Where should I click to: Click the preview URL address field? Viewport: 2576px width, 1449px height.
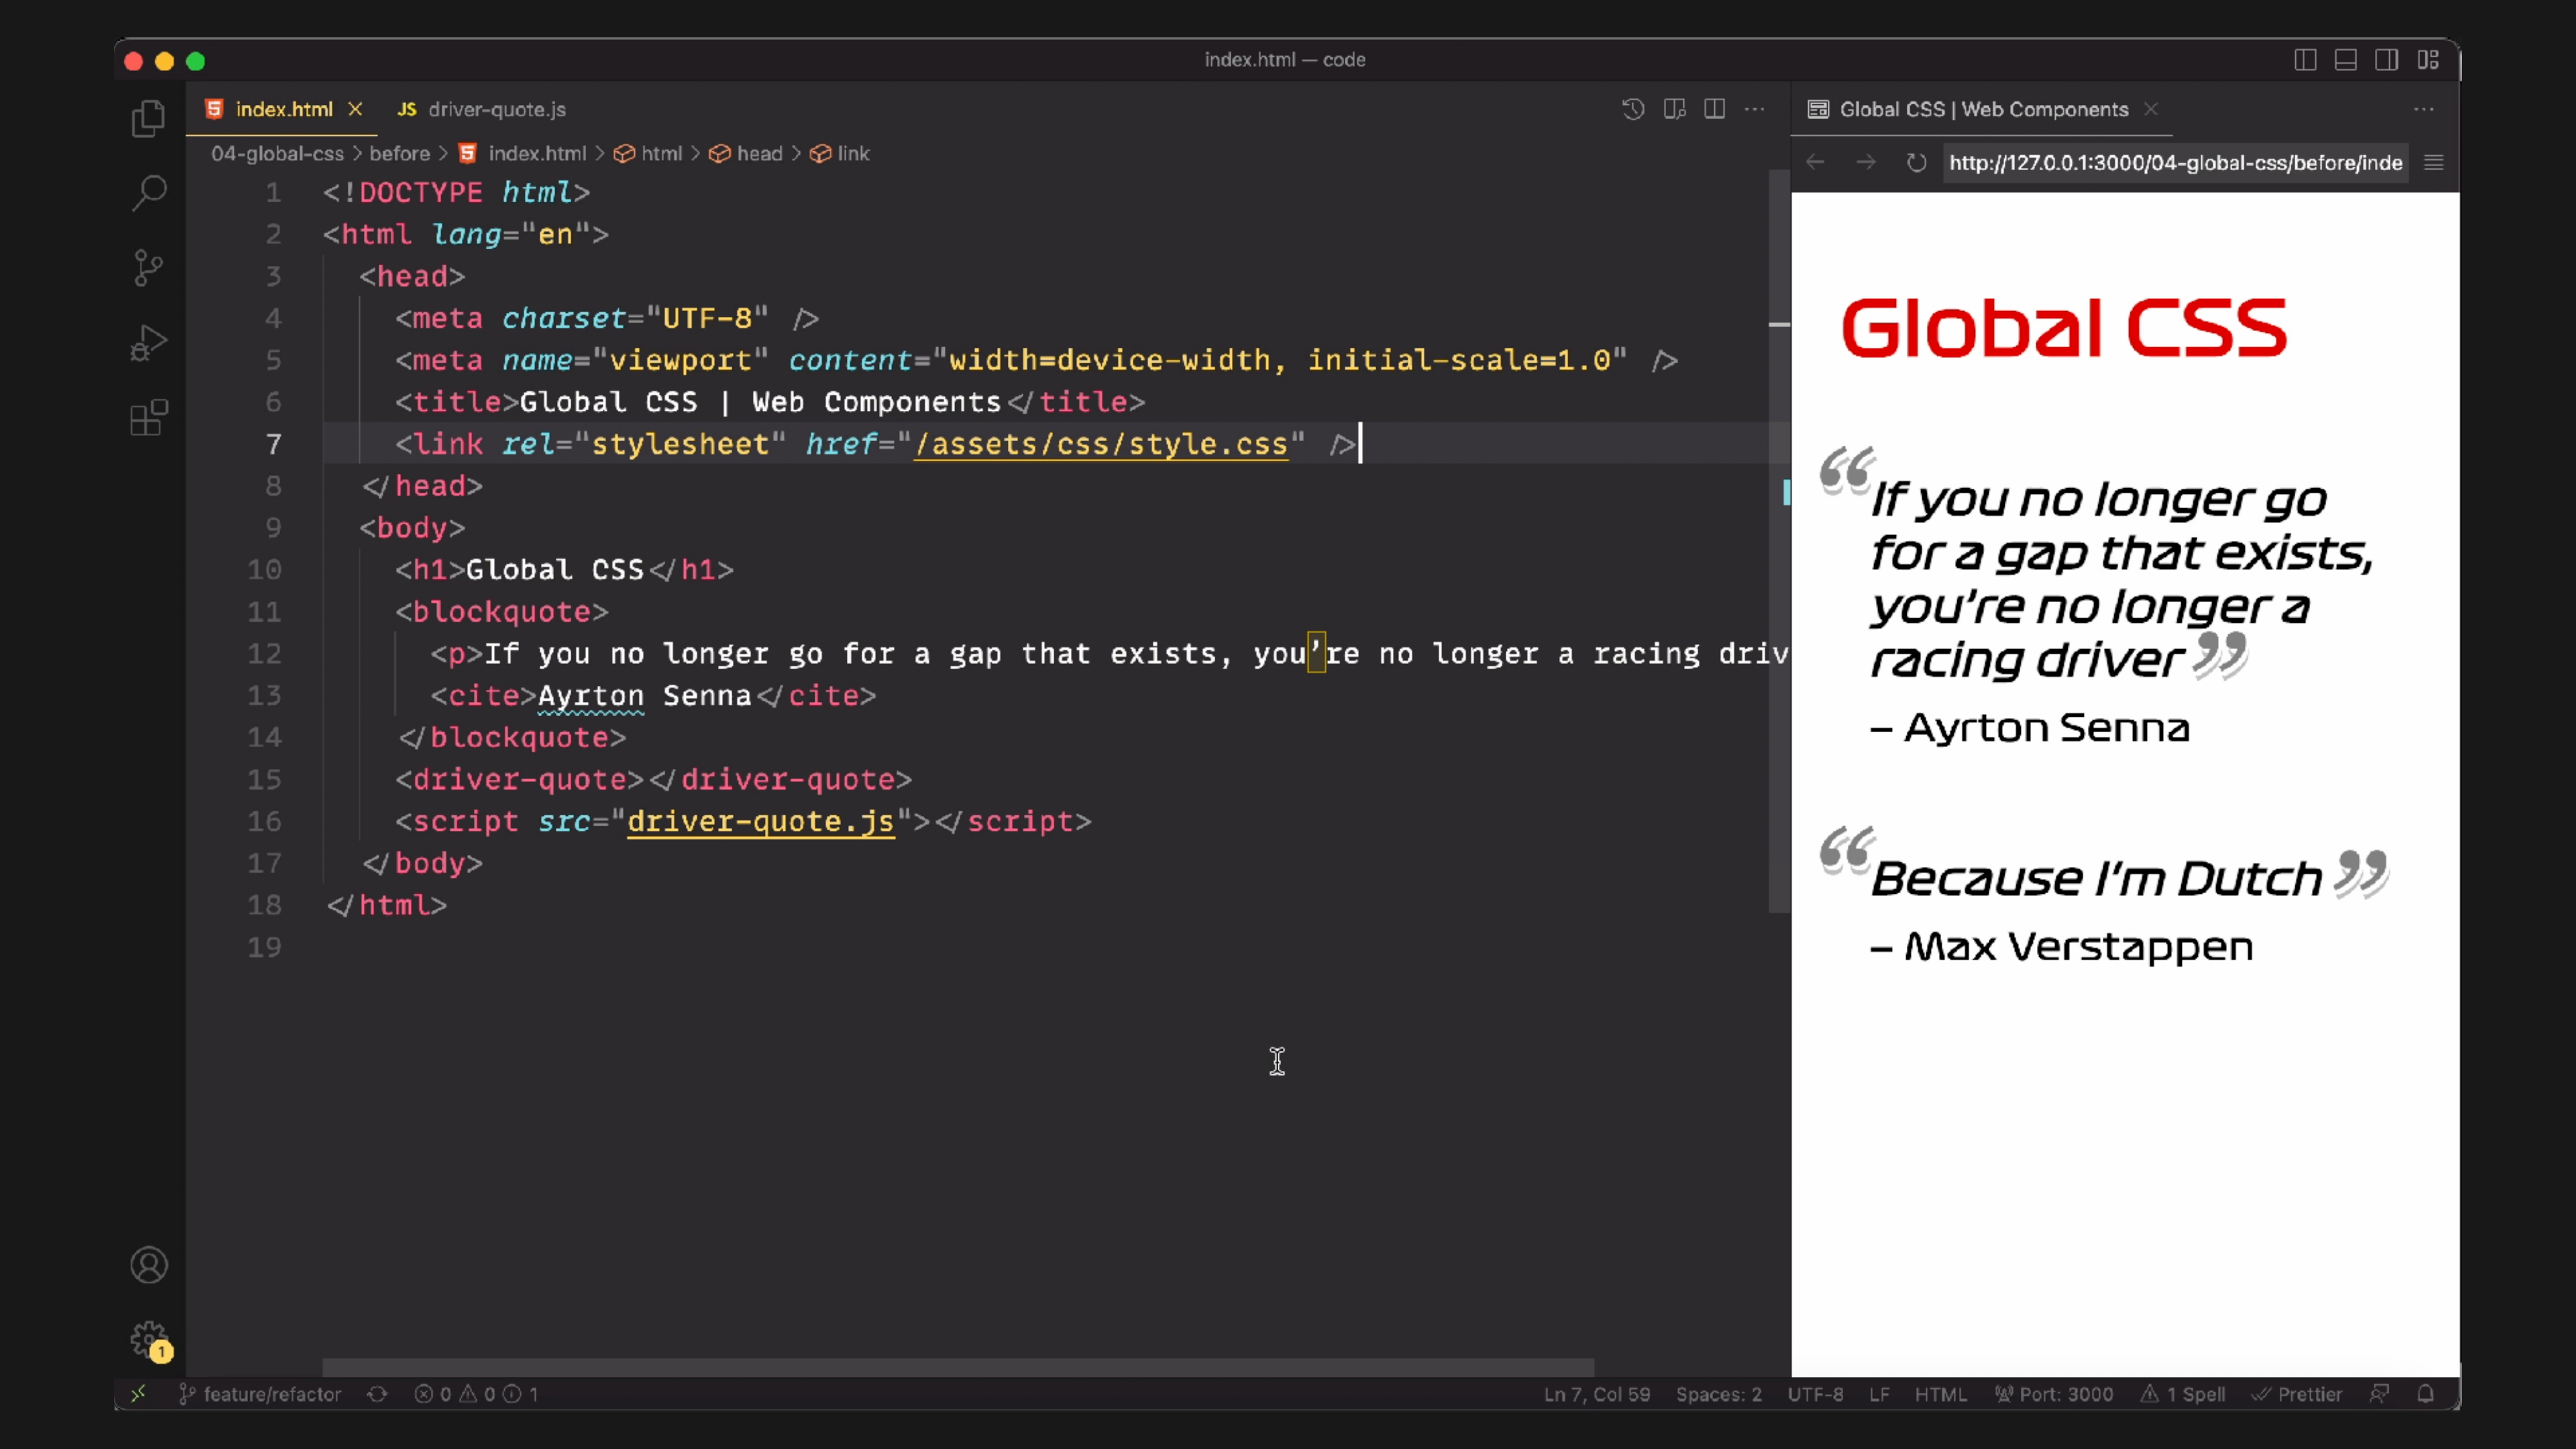pos(2175,162)
